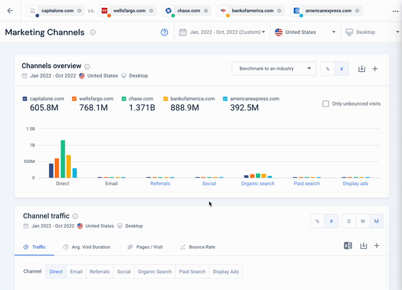The width and height of the screenshot is (402, 290).
Task: Set Channel traffic granularity to daily (D)
Action: pyautogui.click(x=349, y=221)
